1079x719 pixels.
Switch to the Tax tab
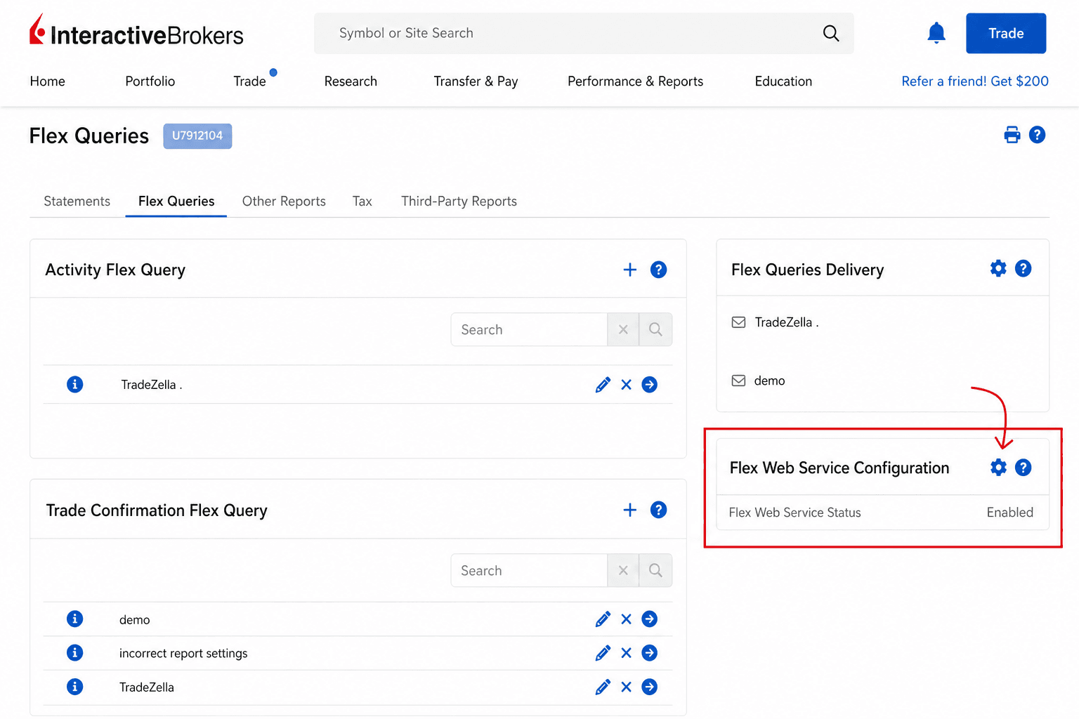tap(362, 202)
